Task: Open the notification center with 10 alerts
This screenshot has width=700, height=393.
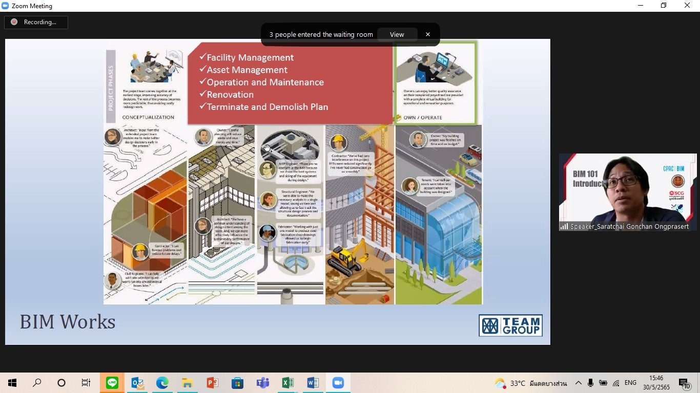Action: [x=684, y=383]
